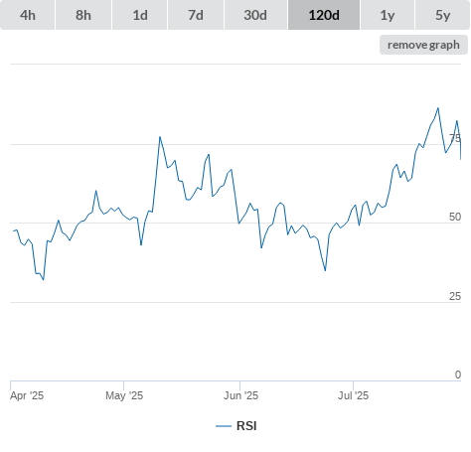
Task: Choose the 30d time range tab
Action: click(255, 15)
